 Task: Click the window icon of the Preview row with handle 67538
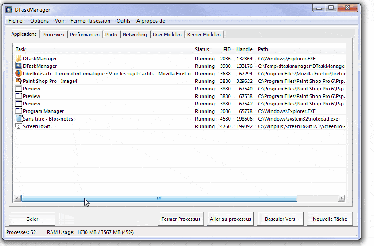click(18, 96)
